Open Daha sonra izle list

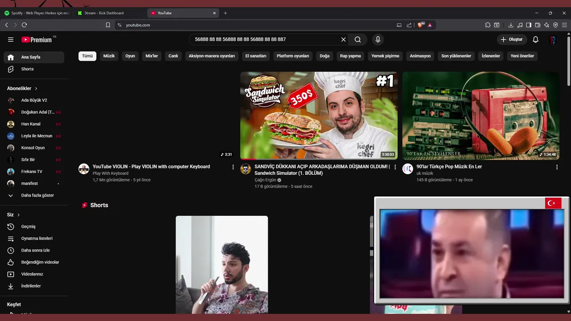(34, 251)
